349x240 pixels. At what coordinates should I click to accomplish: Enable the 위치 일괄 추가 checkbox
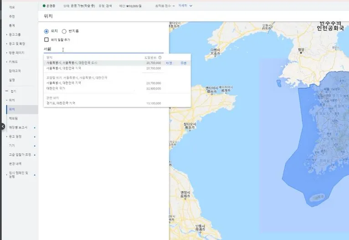click(x=46, y=40)
